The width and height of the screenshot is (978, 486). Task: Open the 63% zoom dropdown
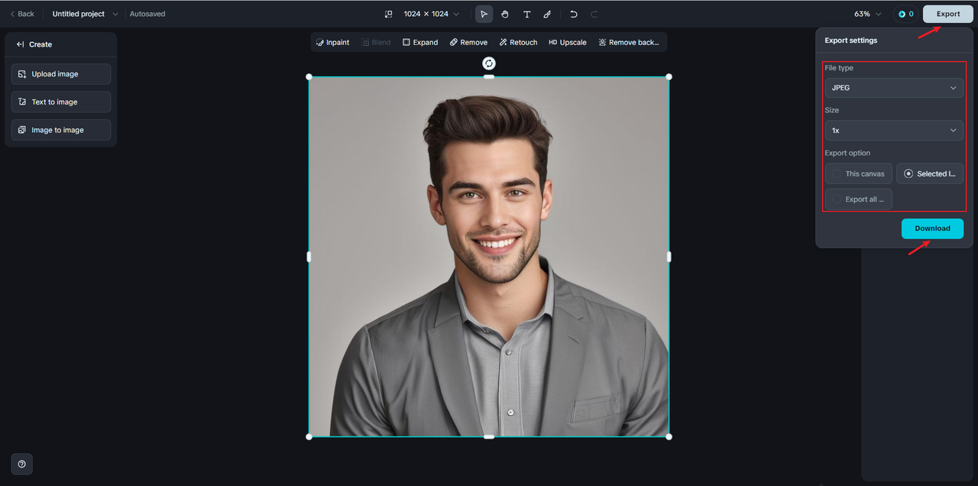(867, 14)
